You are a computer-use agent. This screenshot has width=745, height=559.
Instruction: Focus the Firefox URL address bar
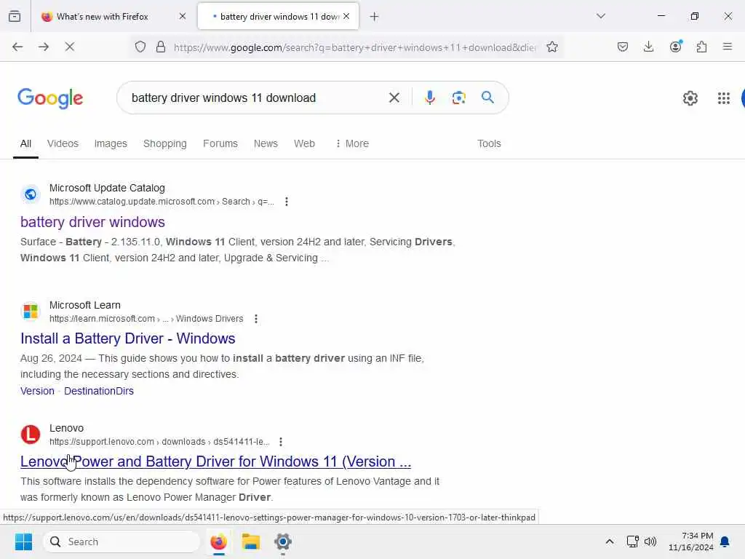tap(354, 47)
